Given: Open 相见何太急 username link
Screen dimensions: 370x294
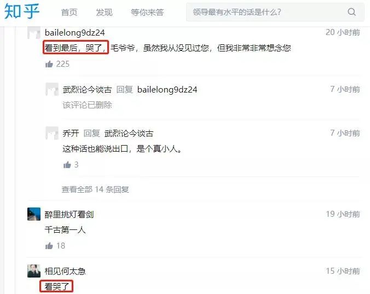Looking at the screenshot, I should pyautogui.click(x=65, y=271).
